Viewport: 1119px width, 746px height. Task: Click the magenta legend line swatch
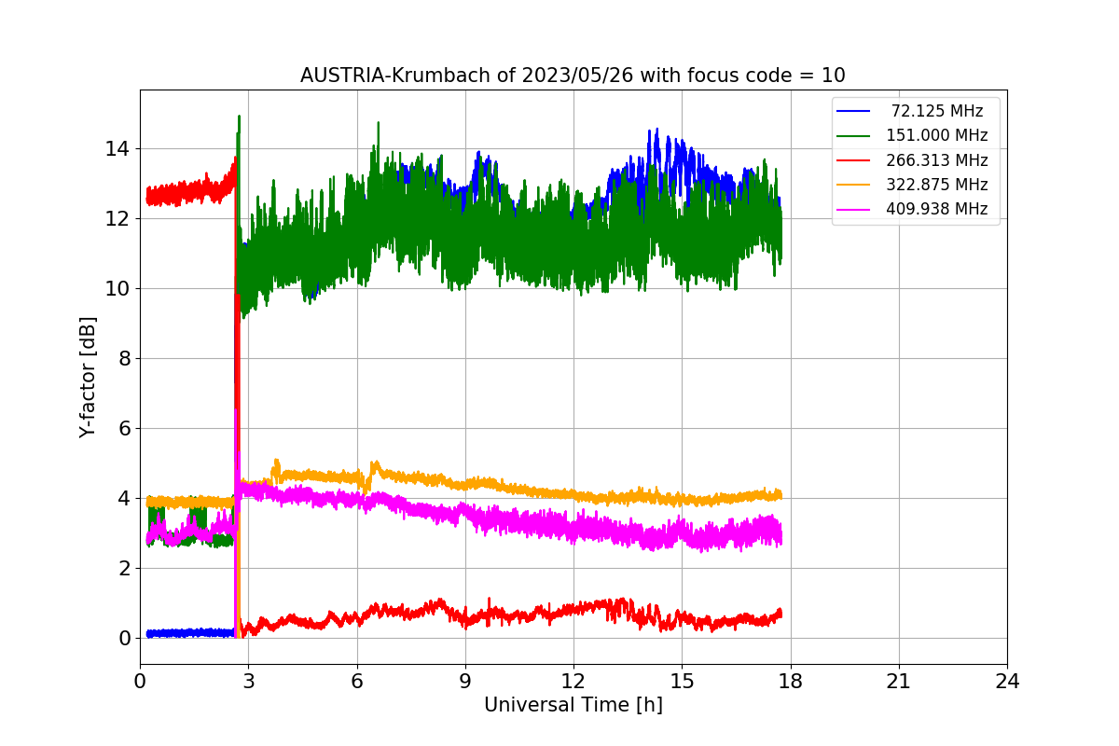[853, 209]
